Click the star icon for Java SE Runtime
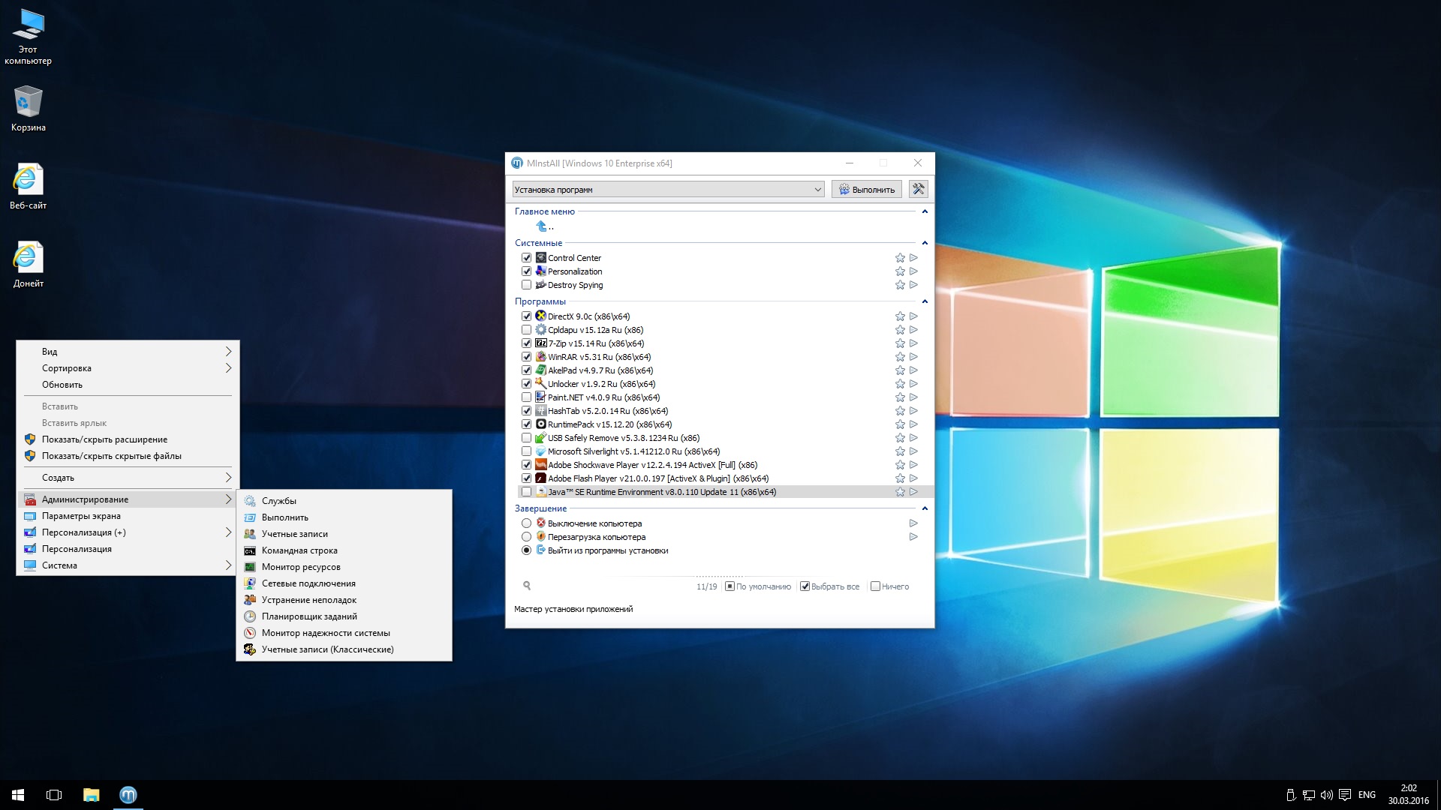This screenshot has height=810, width=1441. pos(900,492)
